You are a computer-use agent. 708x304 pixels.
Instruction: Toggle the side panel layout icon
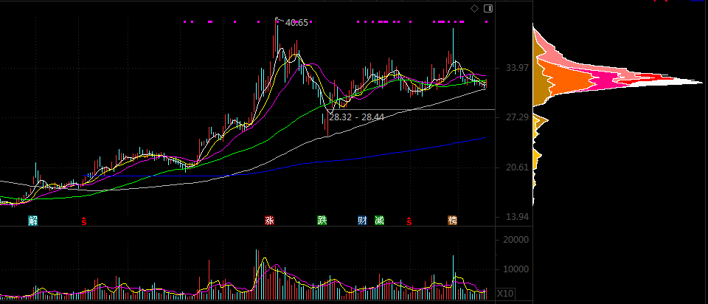(x=488, y=9)
